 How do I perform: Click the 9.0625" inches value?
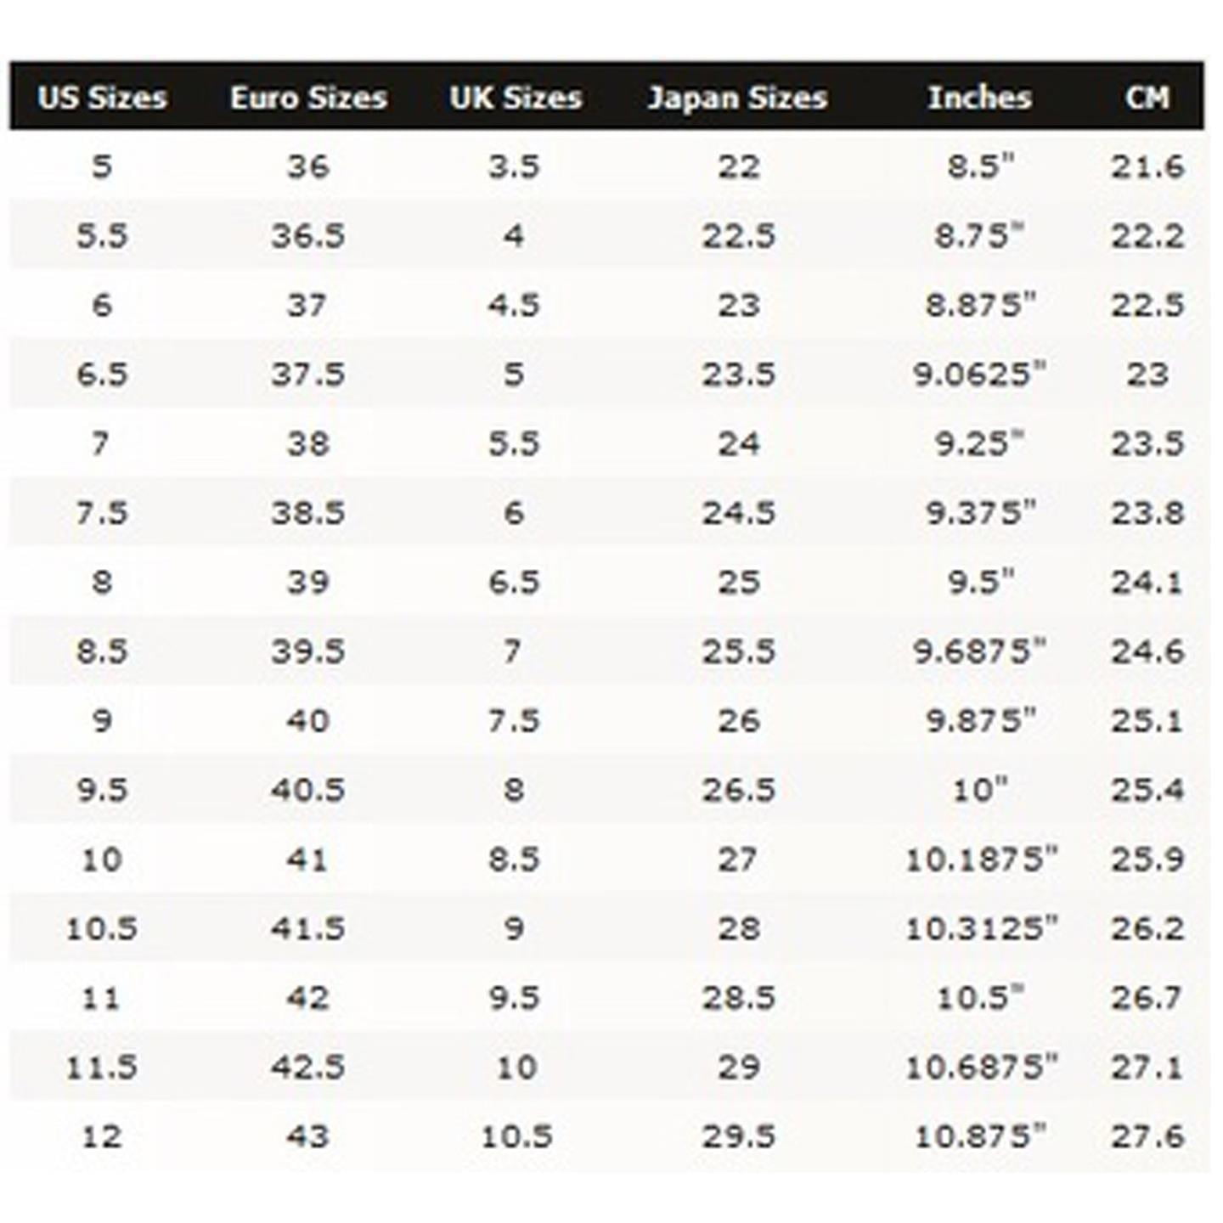pos(980,374)
